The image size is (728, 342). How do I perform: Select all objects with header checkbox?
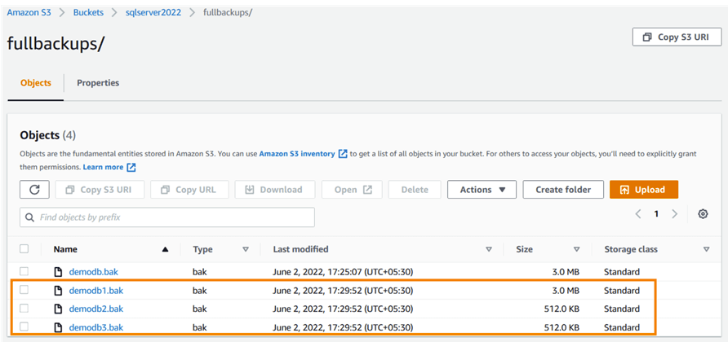24,249
